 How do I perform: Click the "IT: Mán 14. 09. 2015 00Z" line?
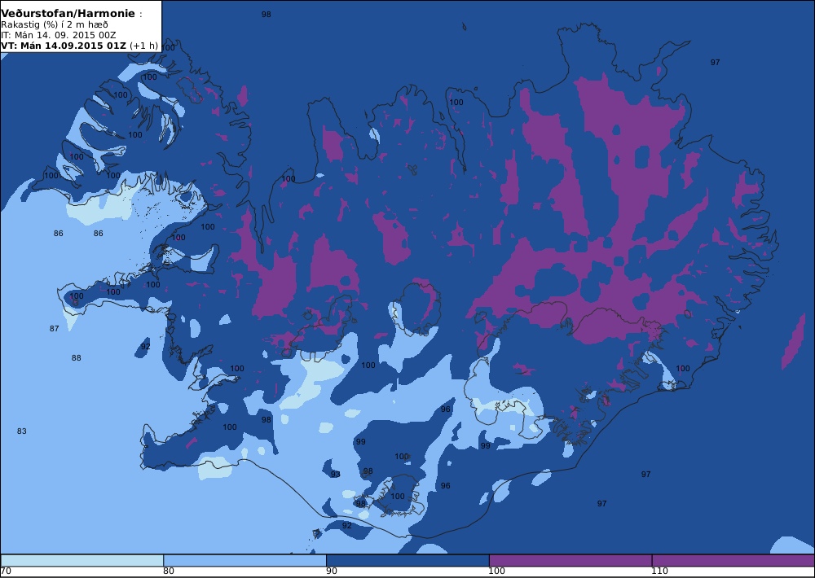click(58, 35)
